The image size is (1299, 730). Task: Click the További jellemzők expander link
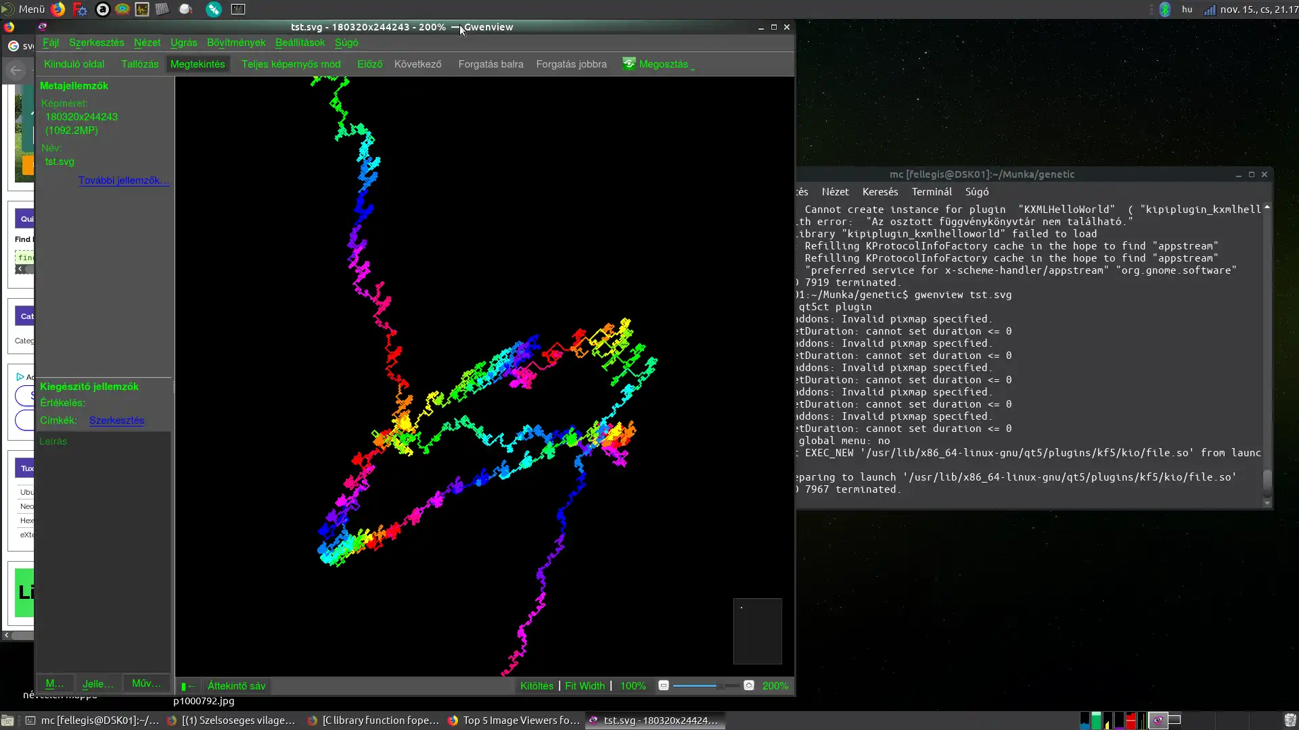122,180
